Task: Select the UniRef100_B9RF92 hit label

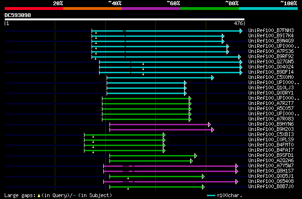Action: 271,57
